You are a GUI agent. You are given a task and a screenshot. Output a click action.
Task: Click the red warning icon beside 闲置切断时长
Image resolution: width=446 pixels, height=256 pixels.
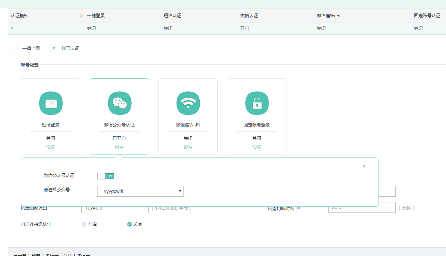click(299, 208)
